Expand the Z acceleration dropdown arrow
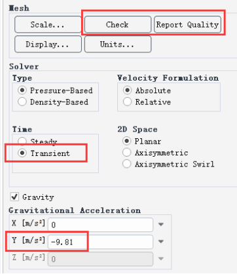This screenshot has height=274, width=237. [161, 259]
